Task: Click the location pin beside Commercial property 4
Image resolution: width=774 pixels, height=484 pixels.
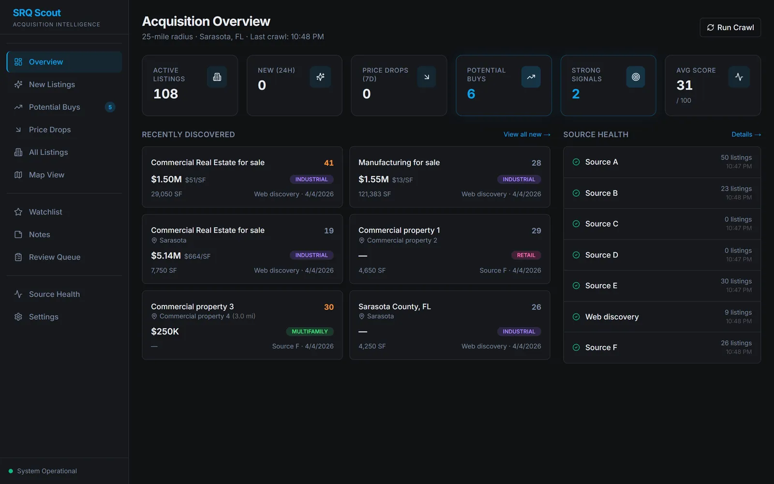Action: point(154,316)
